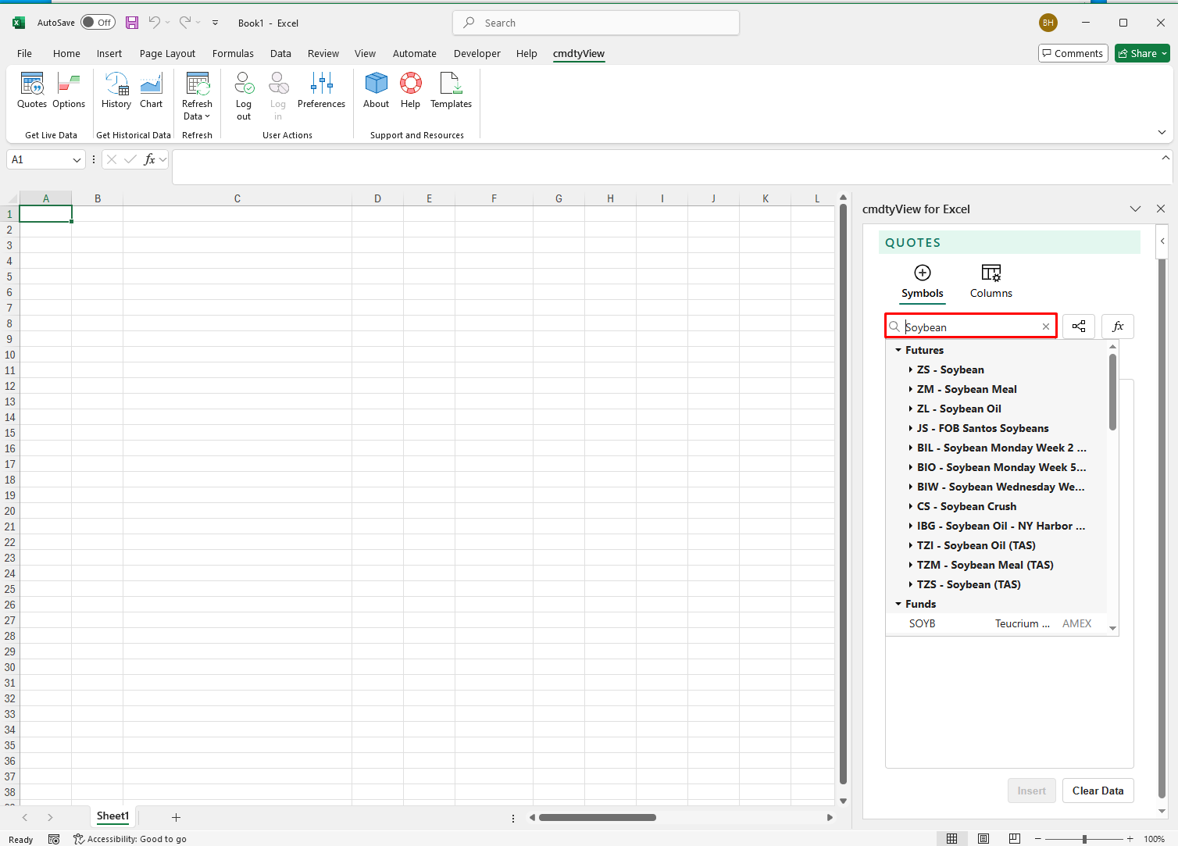
Task: Switch to the Insert tab
Action: pos(109,53)
